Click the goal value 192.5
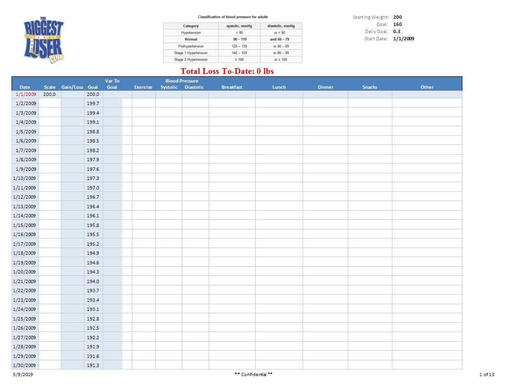Image resolution: width=507 pixels, height=392 pixels. point(93,328)
